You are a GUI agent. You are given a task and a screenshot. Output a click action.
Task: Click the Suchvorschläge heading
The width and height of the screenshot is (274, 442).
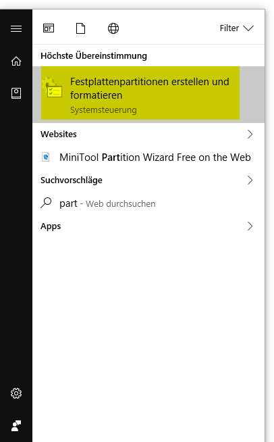[72, 180]
